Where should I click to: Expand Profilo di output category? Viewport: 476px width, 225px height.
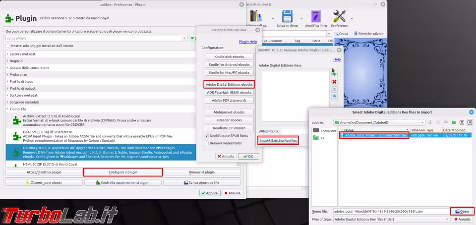pos(7,89)
